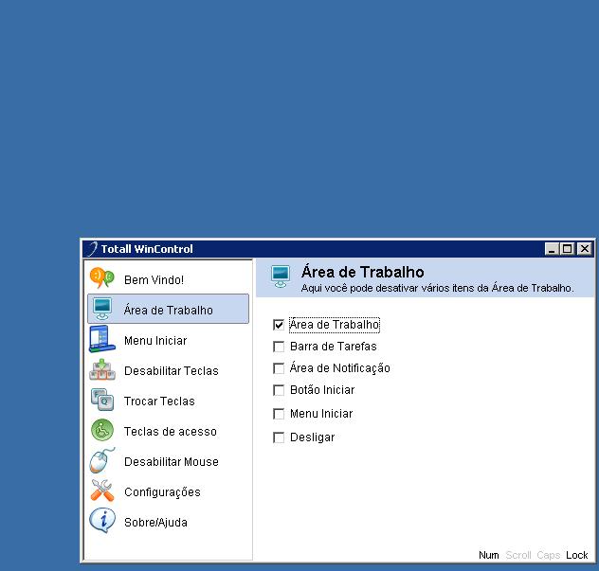Click the Área de Trabalho monitor icon in sidebar

[x=102, y=310]
